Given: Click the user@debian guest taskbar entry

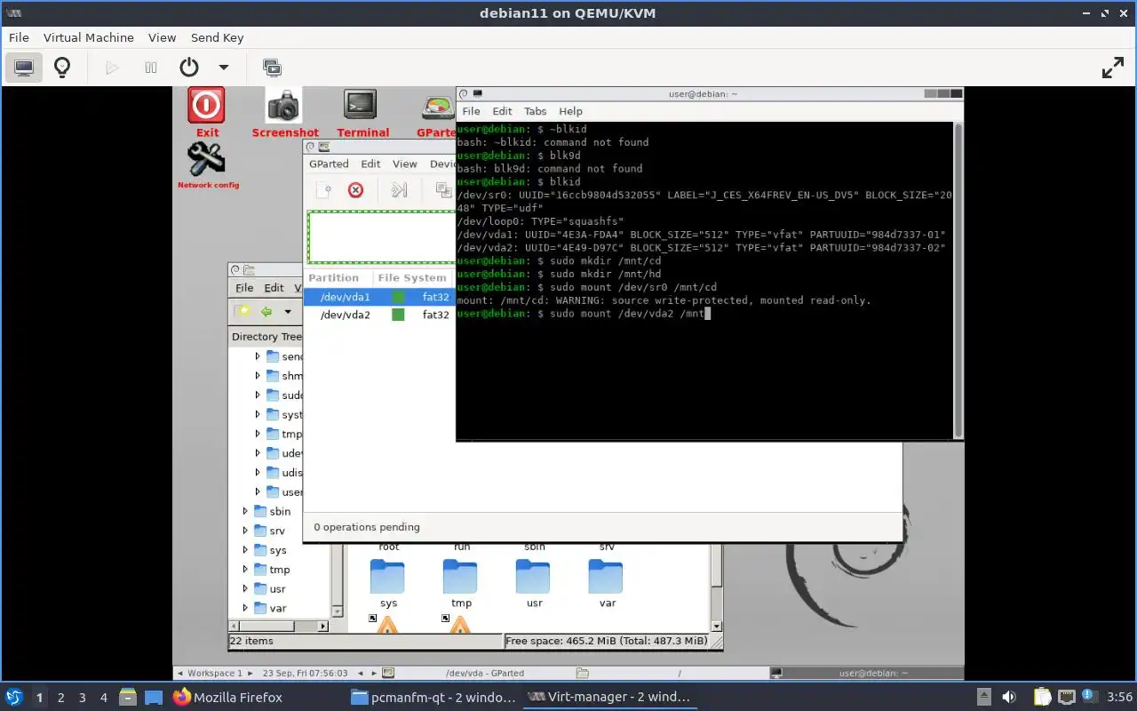Looking at the screenshot, I should pyautogui.click(x=866, y=673).
